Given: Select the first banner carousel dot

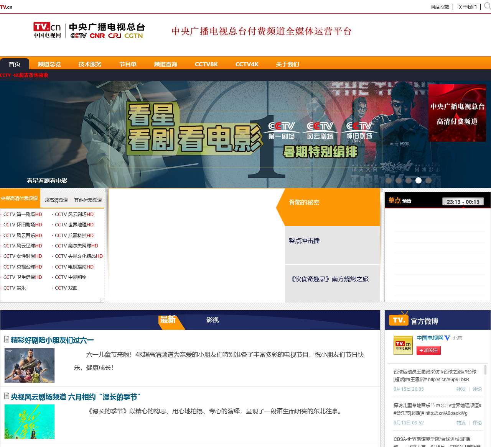Looking at the screenshot, I should [x=389, y=180].
